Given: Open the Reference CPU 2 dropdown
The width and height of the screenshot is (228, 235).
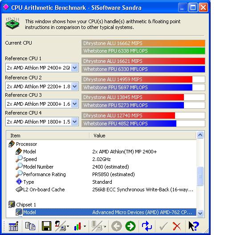Looking at the screenshot, I should point(74,87).
